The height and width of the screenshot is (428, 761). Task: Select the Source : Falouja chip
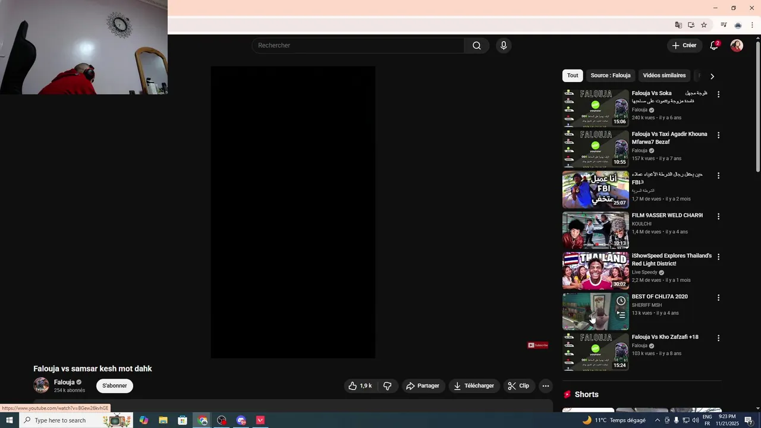coord(611,75)
